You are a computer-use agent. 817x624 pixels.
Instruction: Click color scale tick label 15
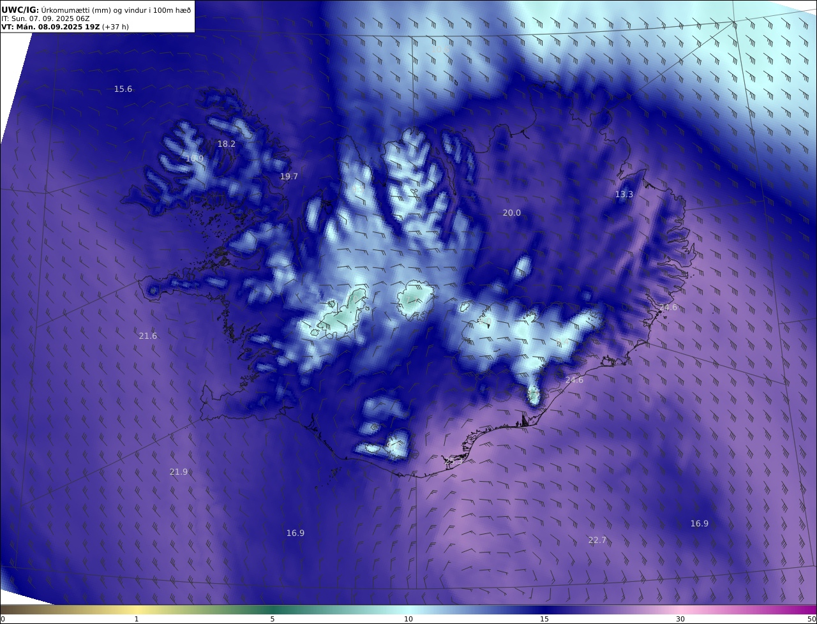544,620
